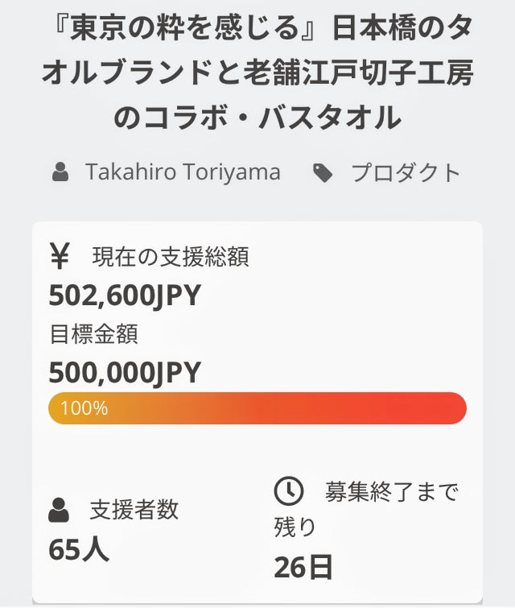Click the 支援者数 label

click(134, 510)
